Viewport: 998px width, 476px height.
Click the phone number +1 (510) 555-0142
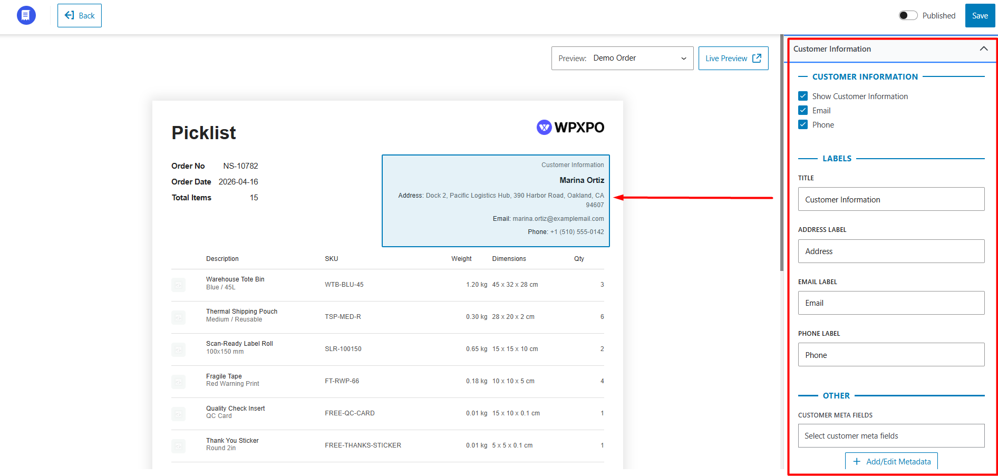click(577, 232)
